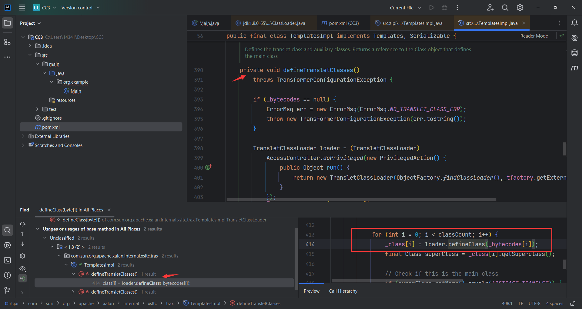Open the Git tool window icon
The height and width of the screenshot is (309, 582).
point(8,290)
